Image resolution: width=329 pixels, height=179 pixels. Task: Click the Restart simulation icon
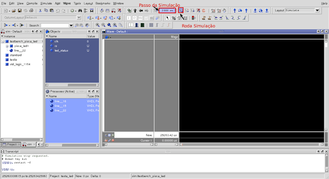point(156,11)
